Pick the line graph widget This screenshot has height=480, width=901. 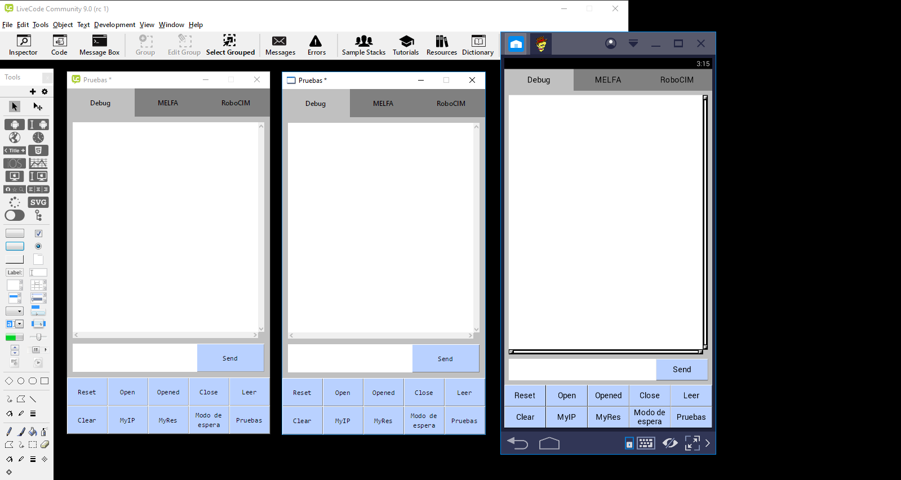pos(38,163)
